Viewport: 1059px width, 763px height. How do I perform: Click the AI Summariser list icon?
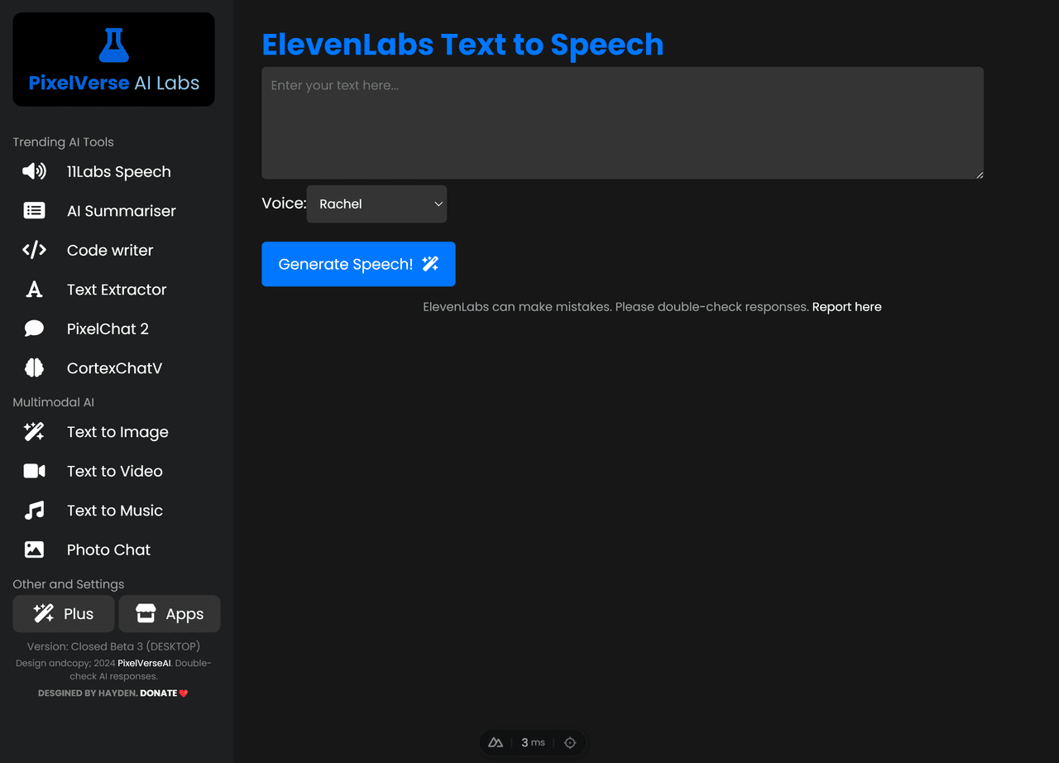[34, 211]
